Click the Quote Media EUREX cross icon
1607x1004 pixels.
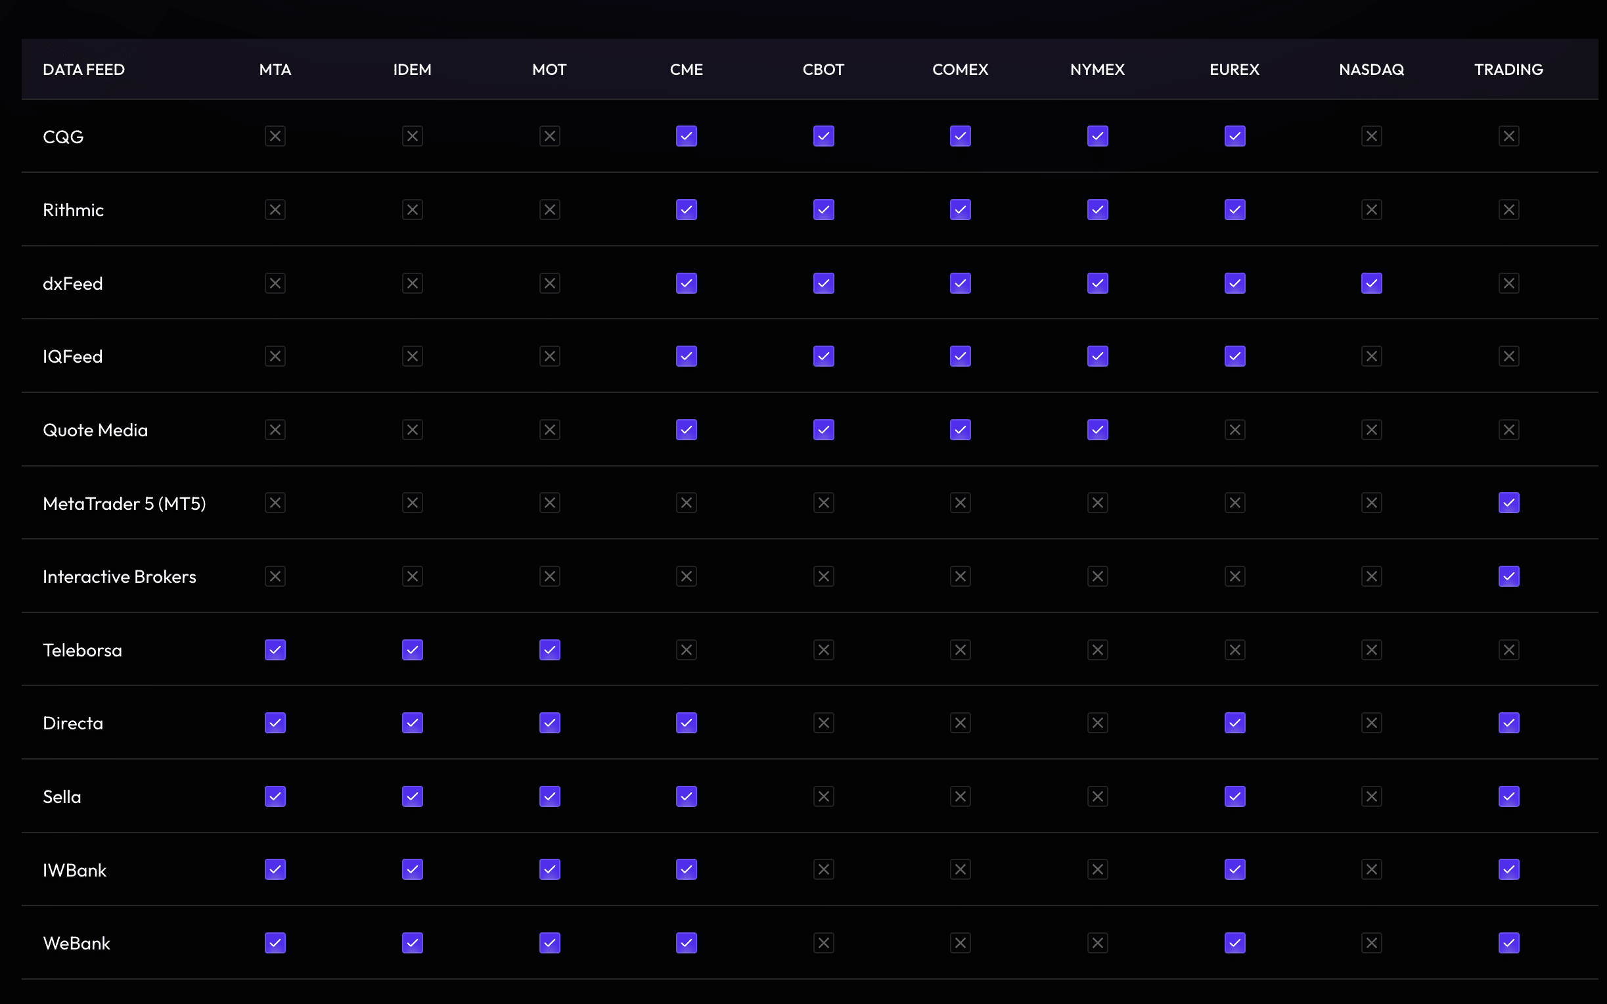pyautogui.click(x=1234, y=430)
